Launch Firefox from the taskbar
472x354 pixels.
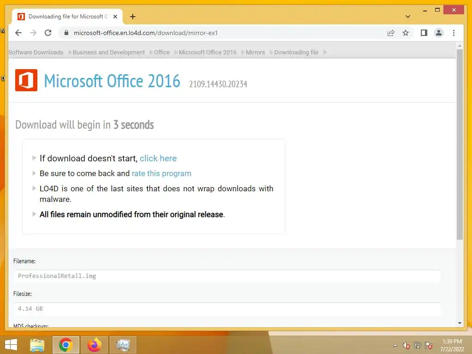[x=94, y=345]
